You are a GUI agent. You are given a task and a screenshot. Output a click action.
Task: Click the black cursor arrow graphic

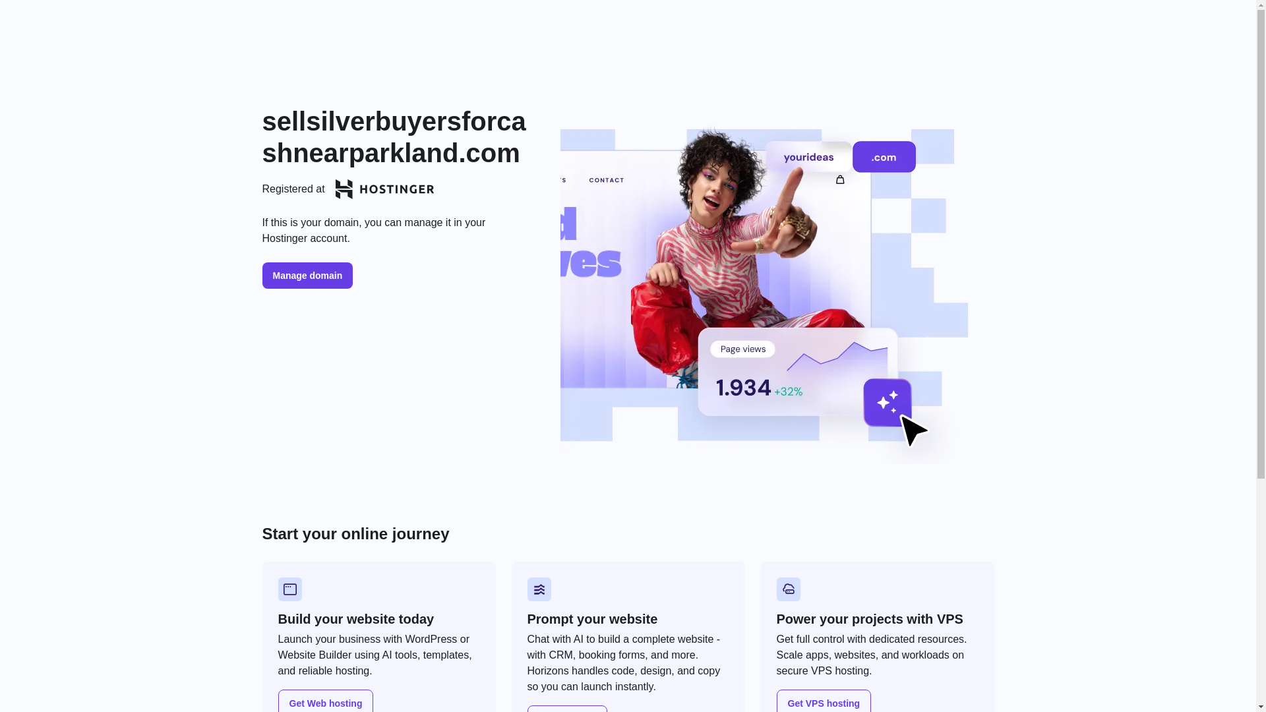coord(915,430)
